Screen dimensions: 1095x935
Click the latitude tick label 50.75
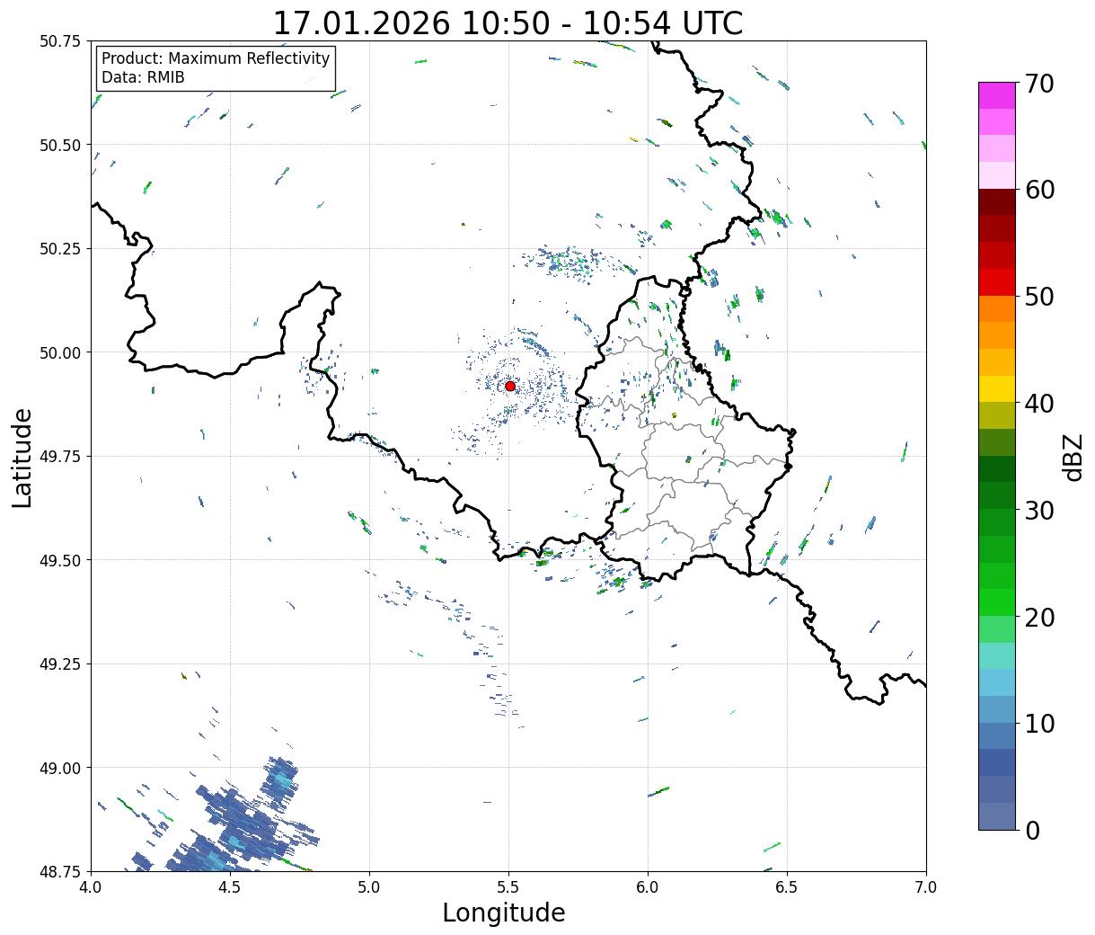tap(60, 41)
